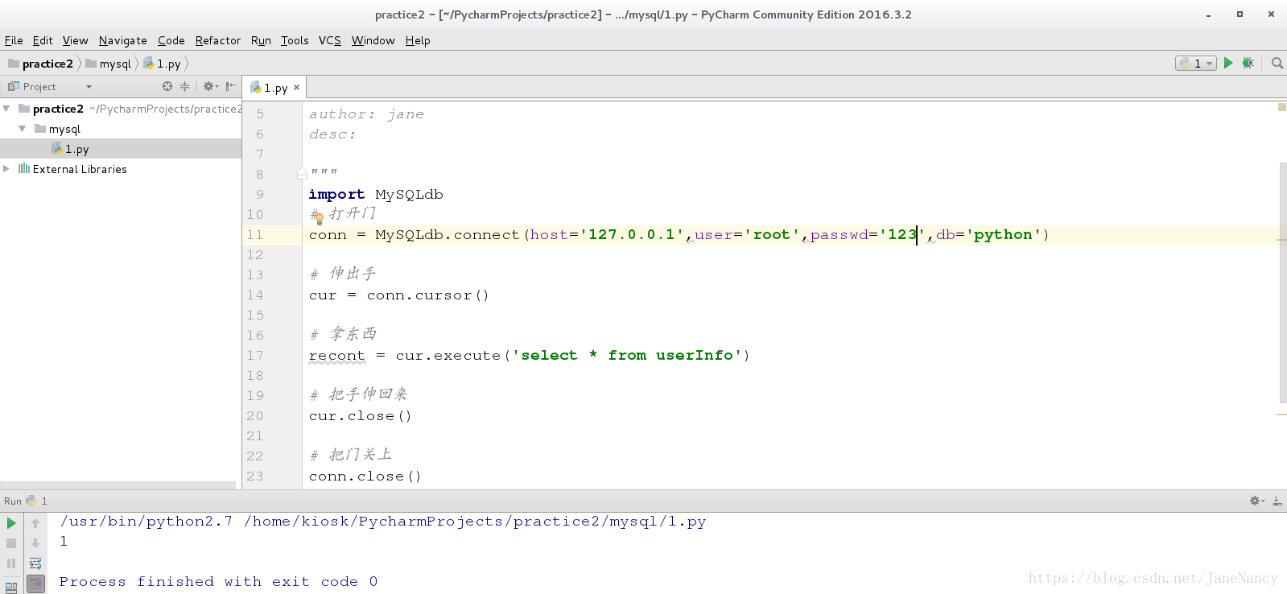
Task: Open the Code menu
Action: pos(171,40)
